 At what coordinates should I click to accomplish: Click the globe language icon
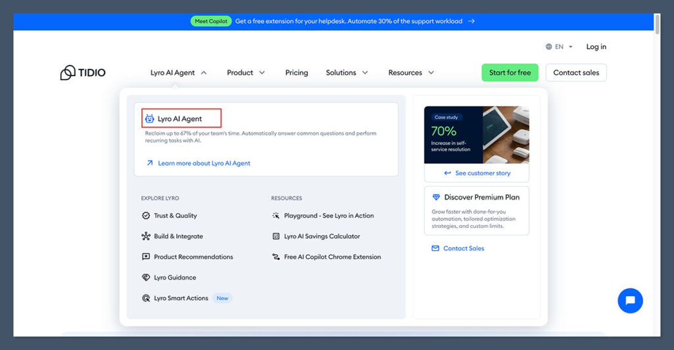[x=549, y=47]
